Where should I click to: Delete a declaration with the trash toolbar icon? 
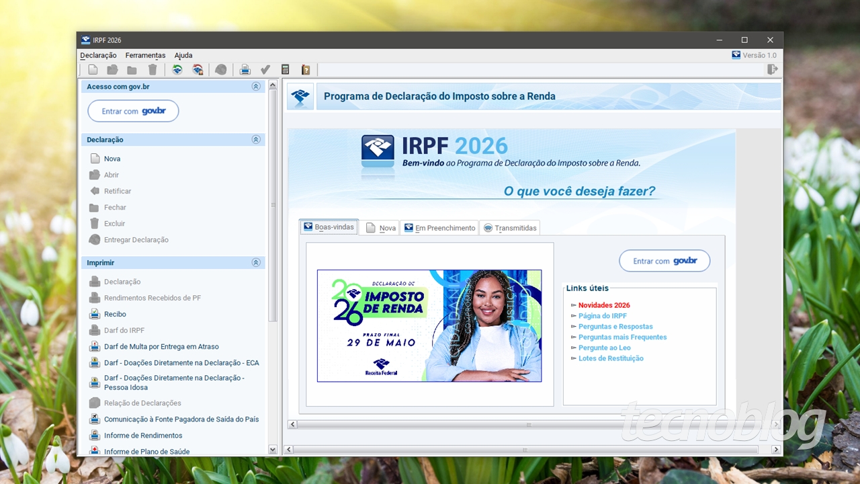coord(153,69)
